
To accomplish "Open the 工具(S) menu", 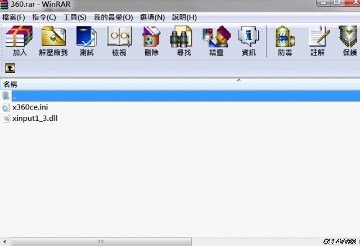I will (x=75, y=17).
